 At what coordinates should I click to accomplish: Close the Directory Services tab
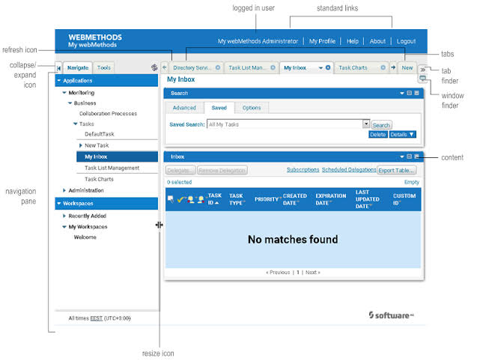coord(218,67)
